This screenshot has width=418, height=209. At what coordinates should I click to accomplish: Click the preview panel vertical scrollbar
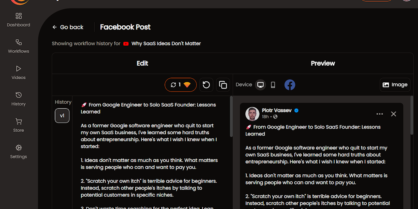[412, 116]
